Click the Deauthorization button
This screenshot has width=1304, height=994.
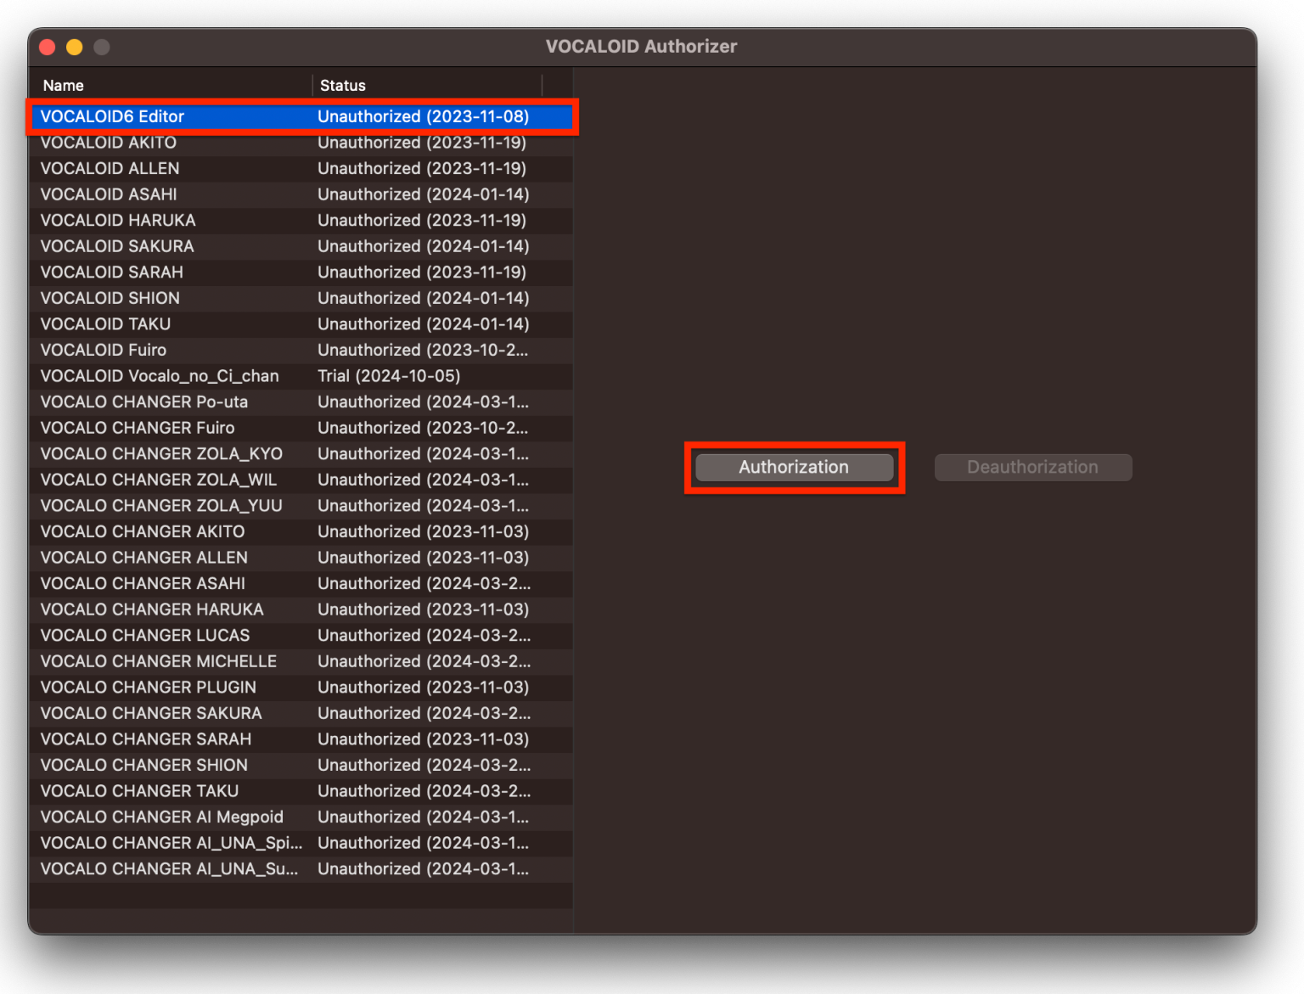coord(1032,467)
